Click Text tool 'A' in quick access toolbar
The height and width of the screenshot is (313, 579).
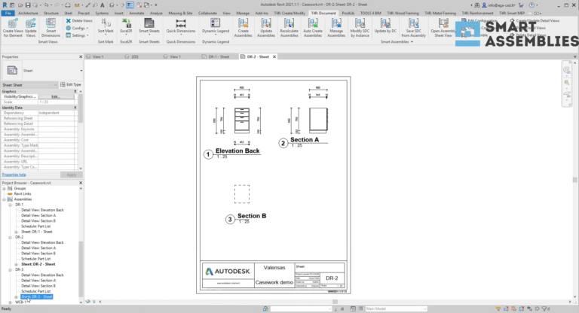point(103,5)
